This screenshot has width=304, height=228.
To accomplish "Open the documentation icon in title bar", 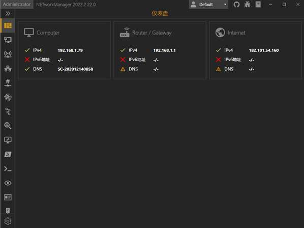I will [258, 5].
